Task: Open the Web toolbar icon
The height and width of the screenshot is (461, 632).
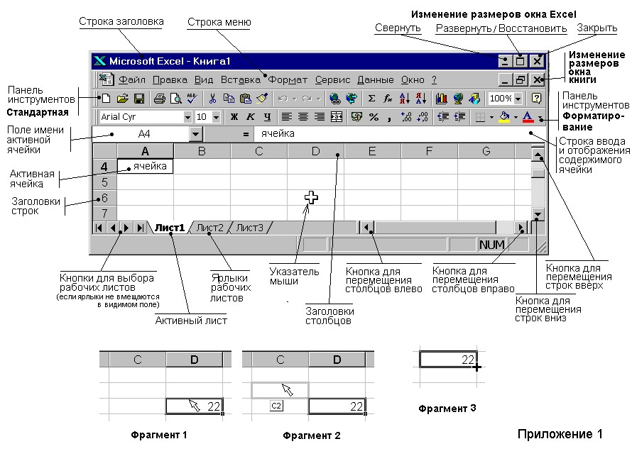Action: (352, 99)
